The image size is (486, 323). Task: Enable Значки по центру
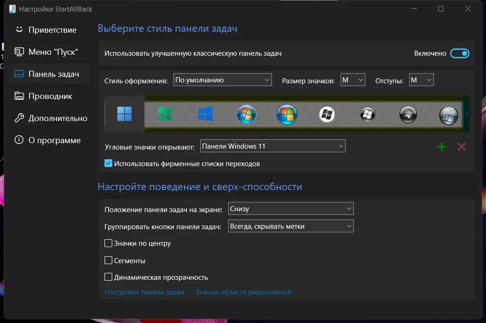click(109, 243)
